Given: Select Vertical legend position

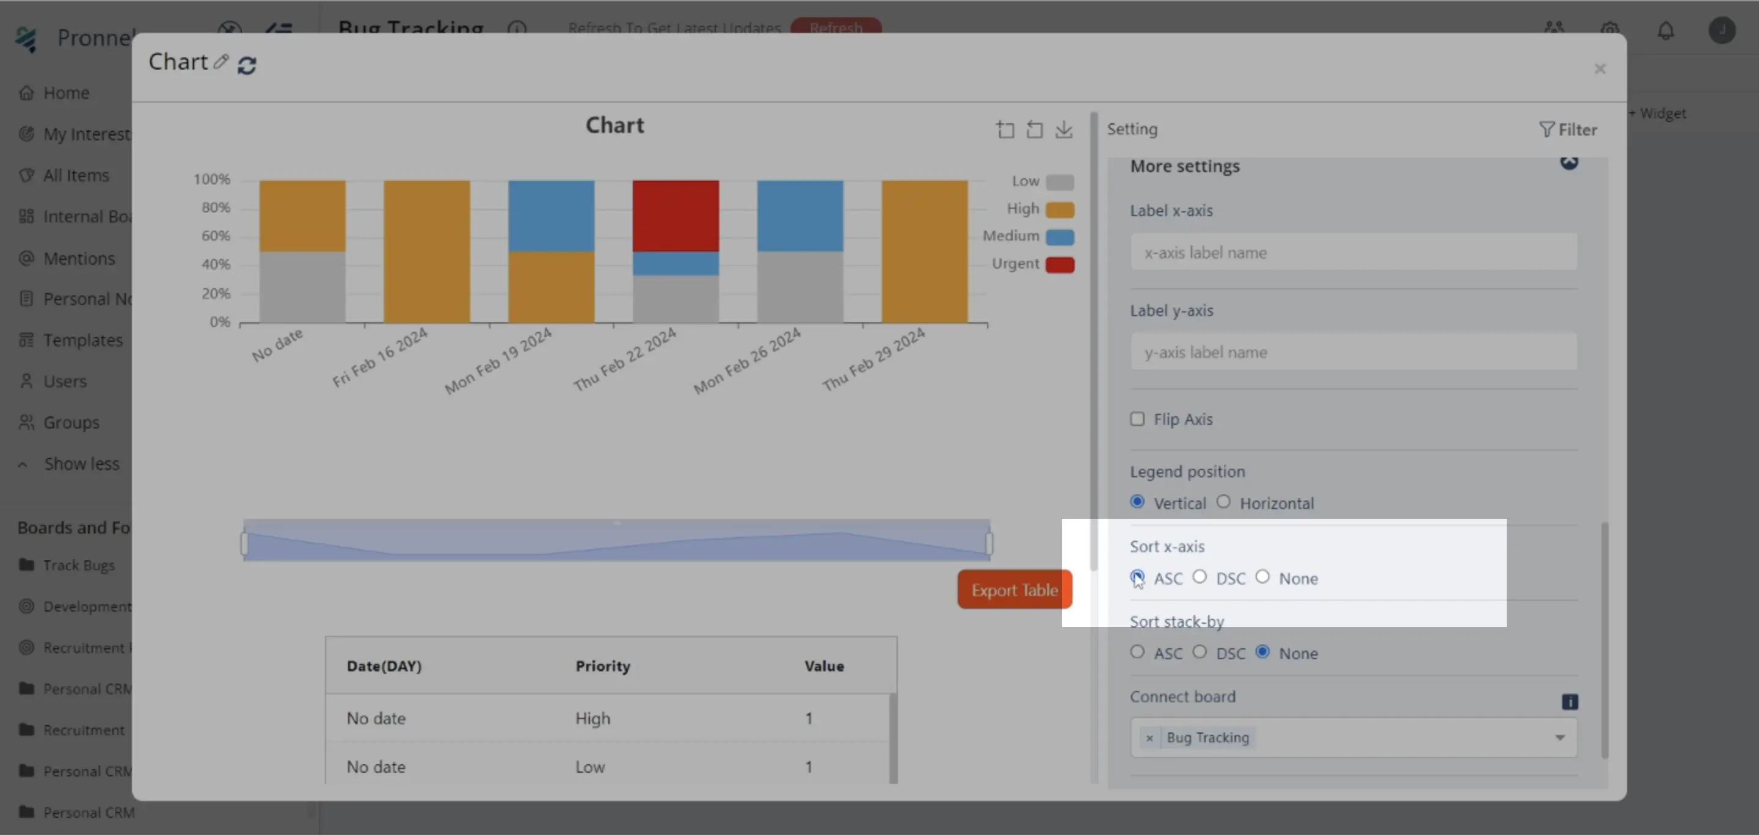Looking at the screenshot, I should [1137, 502].
